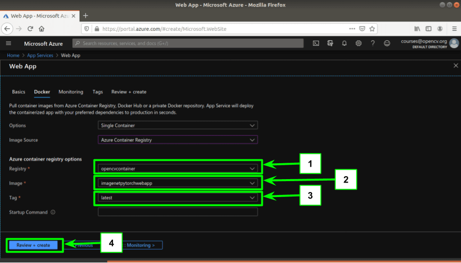Open the Firefox hamburger menu
The image size is (461, 263).
(x=454, y=29)
